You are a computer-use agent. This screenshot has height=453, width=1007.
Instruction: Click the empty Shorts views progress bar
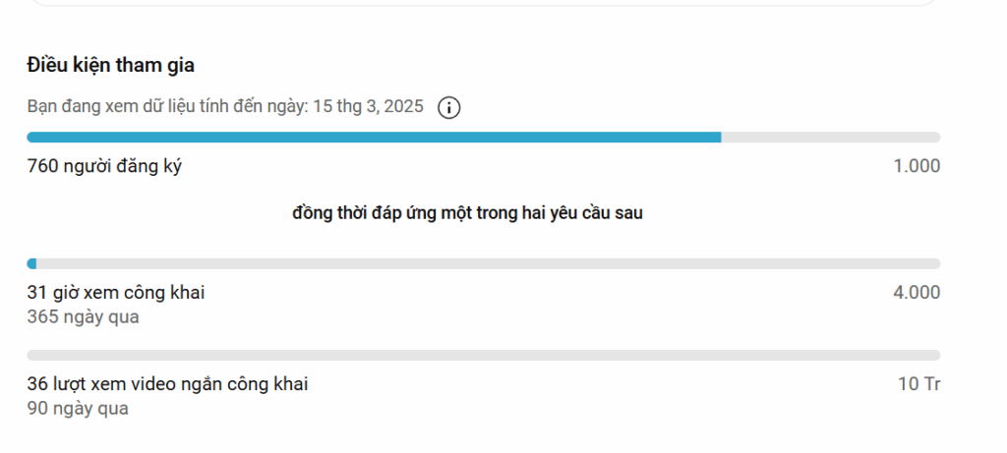tap(484, 356)
